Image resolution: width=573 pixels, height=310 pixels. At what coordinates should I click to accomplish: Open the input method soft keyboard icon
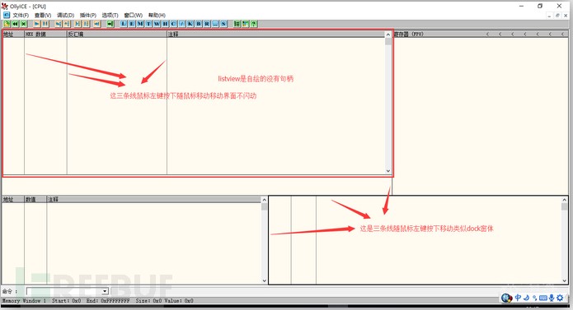tap(543, 298)
